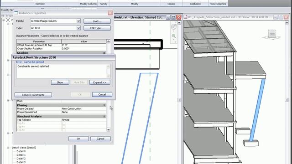Click the 3D view vertical scrollbar thumb
The height and width of the screenshot is (164, 292).
tap(287, 100)
